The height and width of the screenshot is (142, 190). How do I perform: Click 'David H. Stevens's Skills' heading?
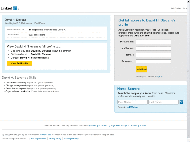point(19,78)
